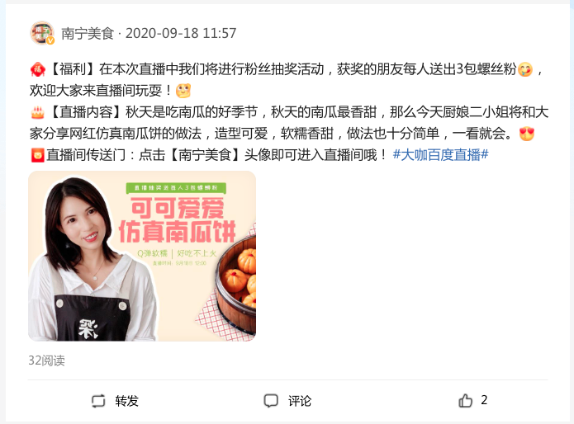Click the post timestamp 2020-09-18 11:57
This screenshot has width=574, height=424.
tap(181, 33)
